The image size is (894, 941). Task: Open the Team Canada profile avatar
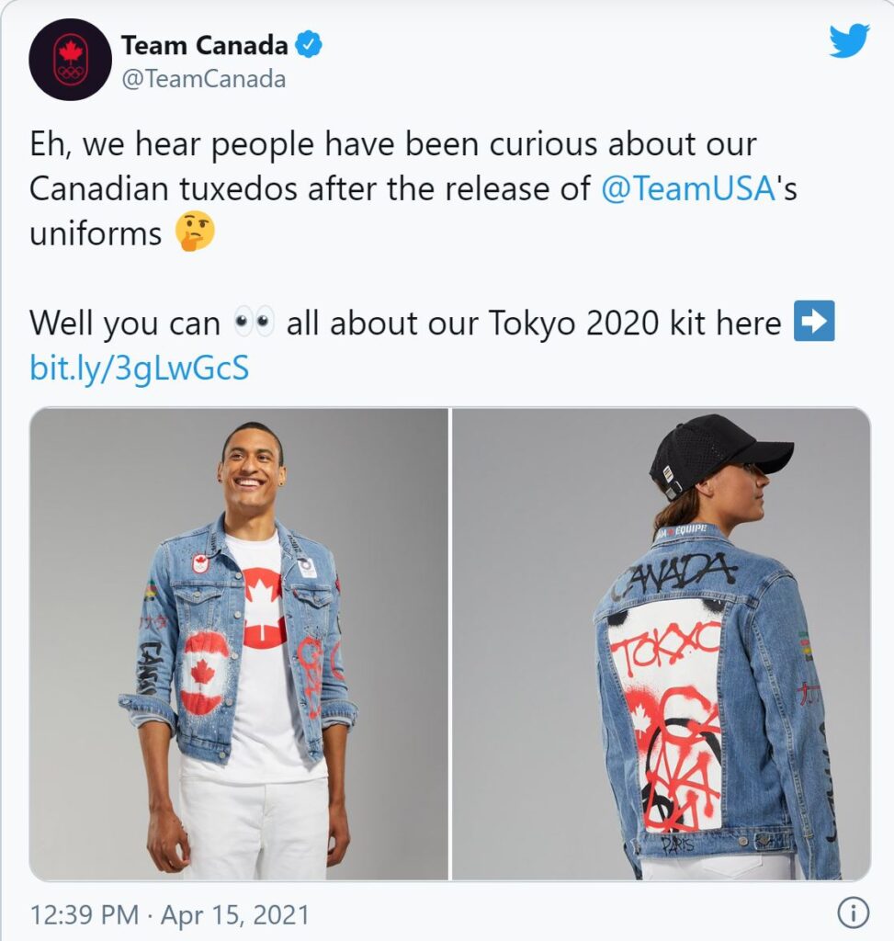(70, 60)
